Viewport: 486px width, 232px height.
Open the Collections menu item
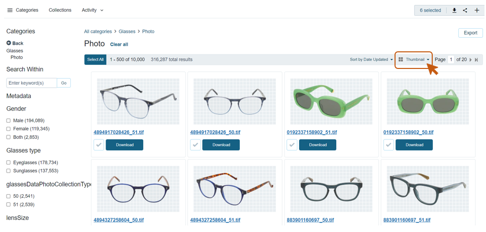pos(60,10)
